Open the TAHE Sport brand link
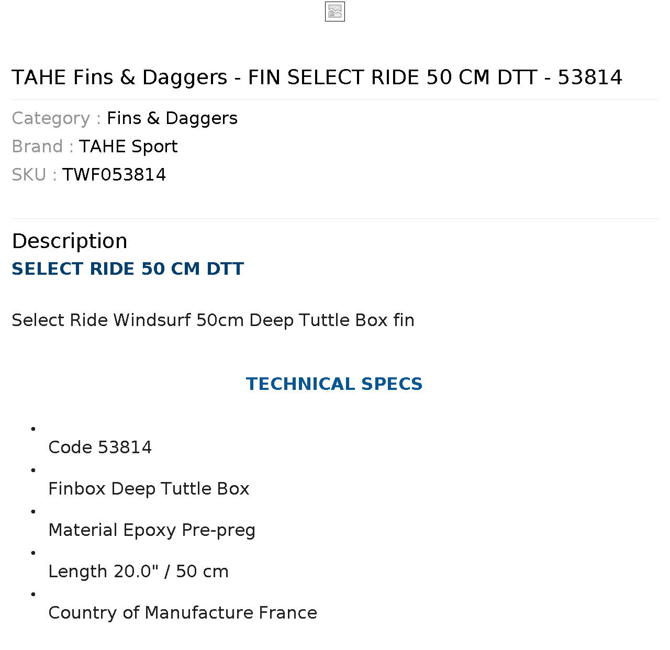Viewport: 670px width, 650px height. point(128,147)
